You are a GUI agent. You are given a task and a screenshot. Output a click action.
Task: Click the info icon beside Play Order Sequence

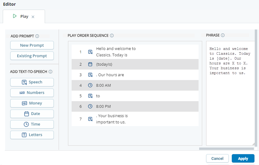(112, 36)
